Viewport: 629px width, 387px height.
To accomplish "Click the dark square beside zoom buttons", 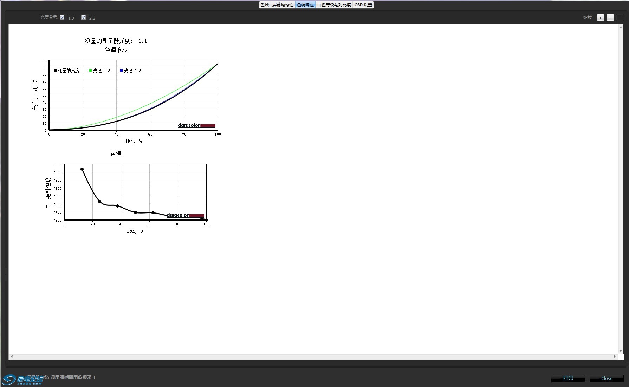I will (x=620, y=18).
